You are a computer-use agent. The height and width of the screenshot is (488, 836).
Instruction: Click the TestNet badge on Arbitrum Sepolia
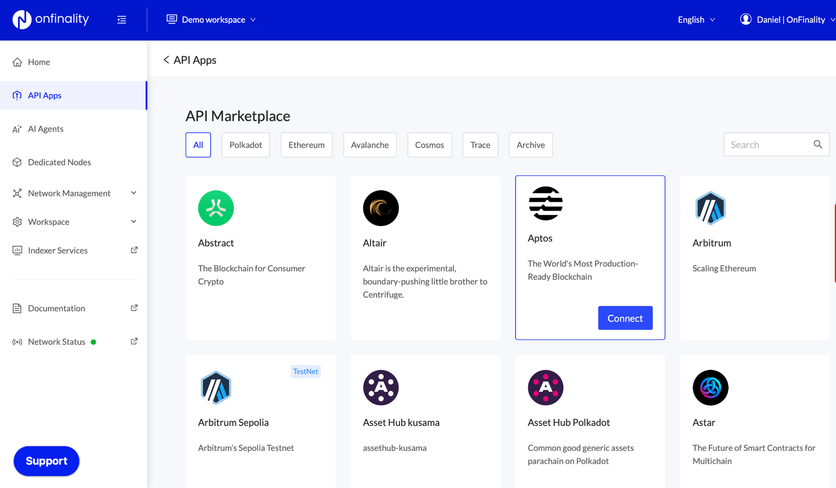[x=306, y=371]
